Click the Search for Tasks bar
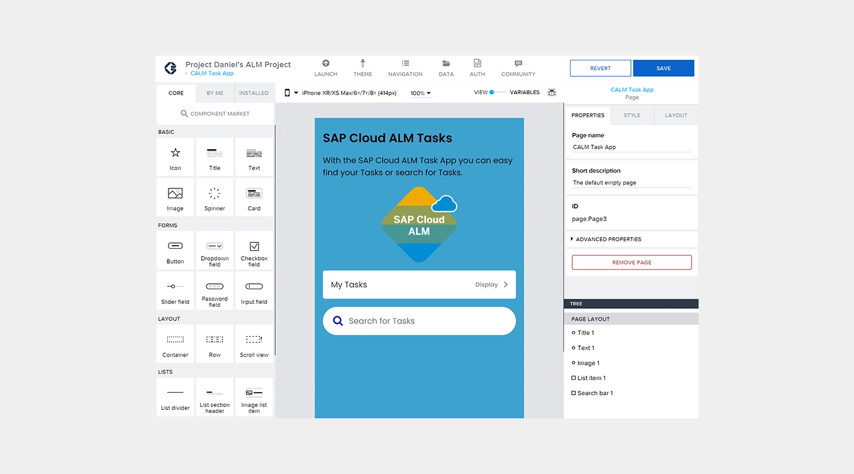 point(419,321)
